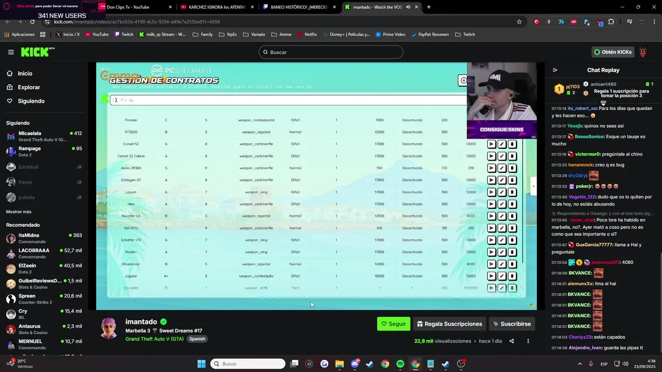The image size is (662, 372).
Task: Open the NpEs bookmarks folder
Action: 228,35
